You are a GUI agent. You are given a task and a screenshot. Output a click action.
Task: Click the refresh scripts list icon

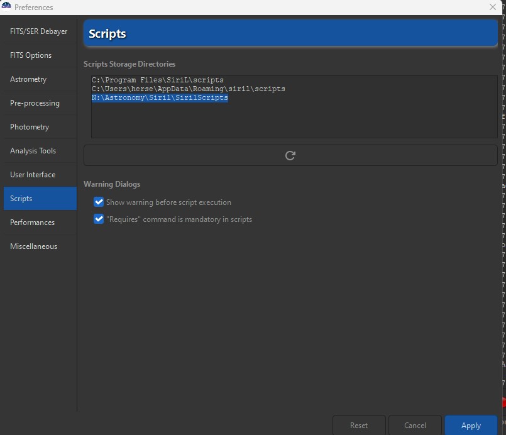290,155
